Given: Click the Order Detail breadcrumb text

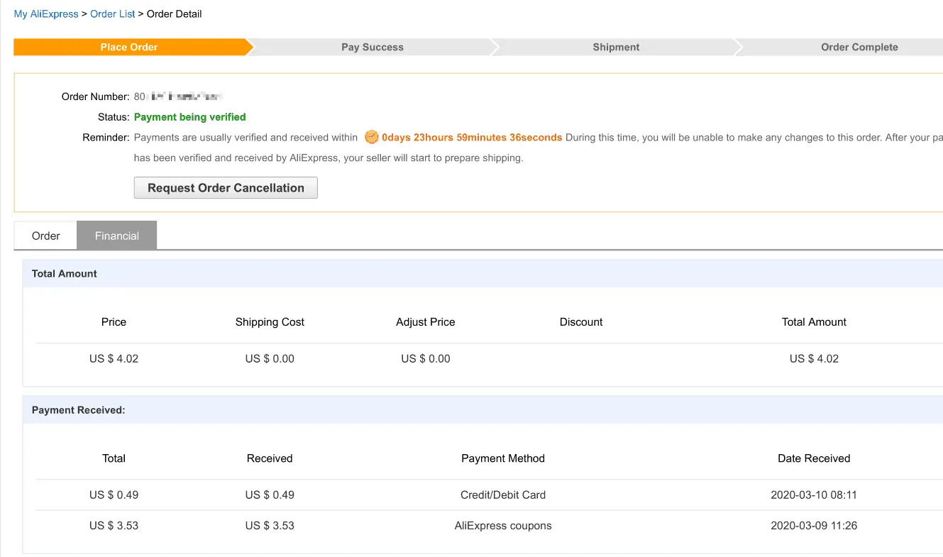Looking at the screenshot, I should click(x=175, y=14).
